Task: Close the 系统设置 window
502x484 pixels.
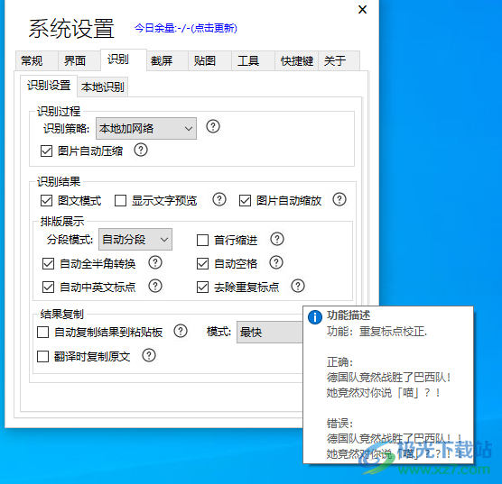Action: tap(362, 10)
